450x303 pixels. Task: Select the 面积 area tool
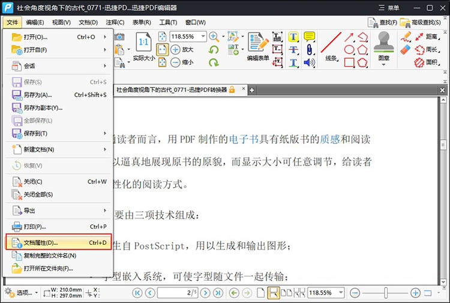(427, 62)
